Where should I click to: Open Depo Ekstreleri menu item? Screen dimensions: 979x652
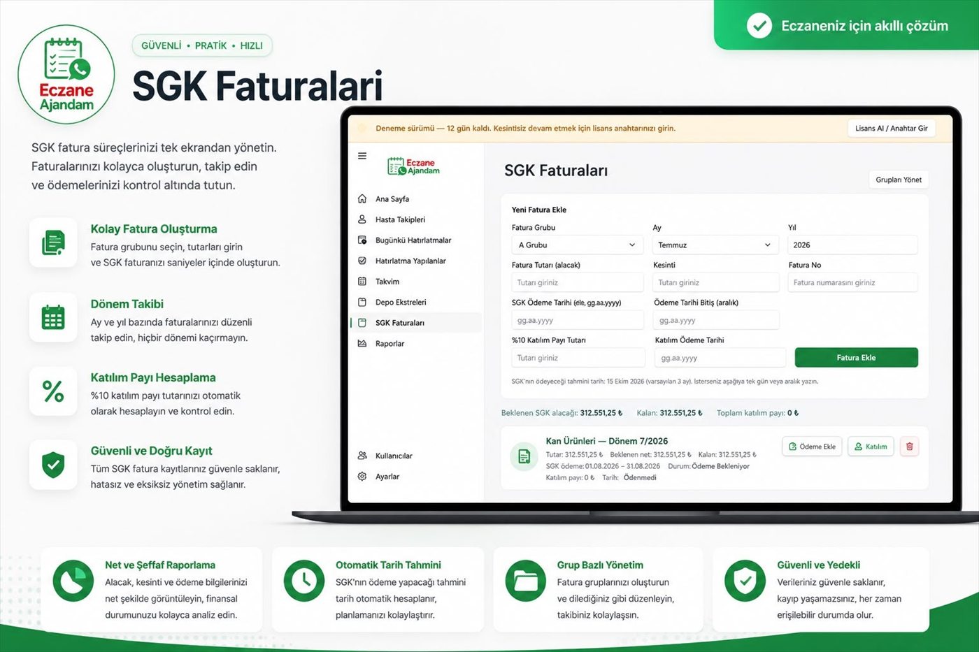tap(401, 302)
